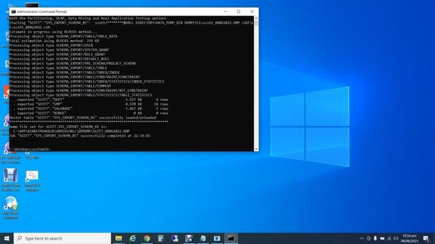Show hidden system tray icons
This screenshot has height=244, width=435.
point(362,238)
